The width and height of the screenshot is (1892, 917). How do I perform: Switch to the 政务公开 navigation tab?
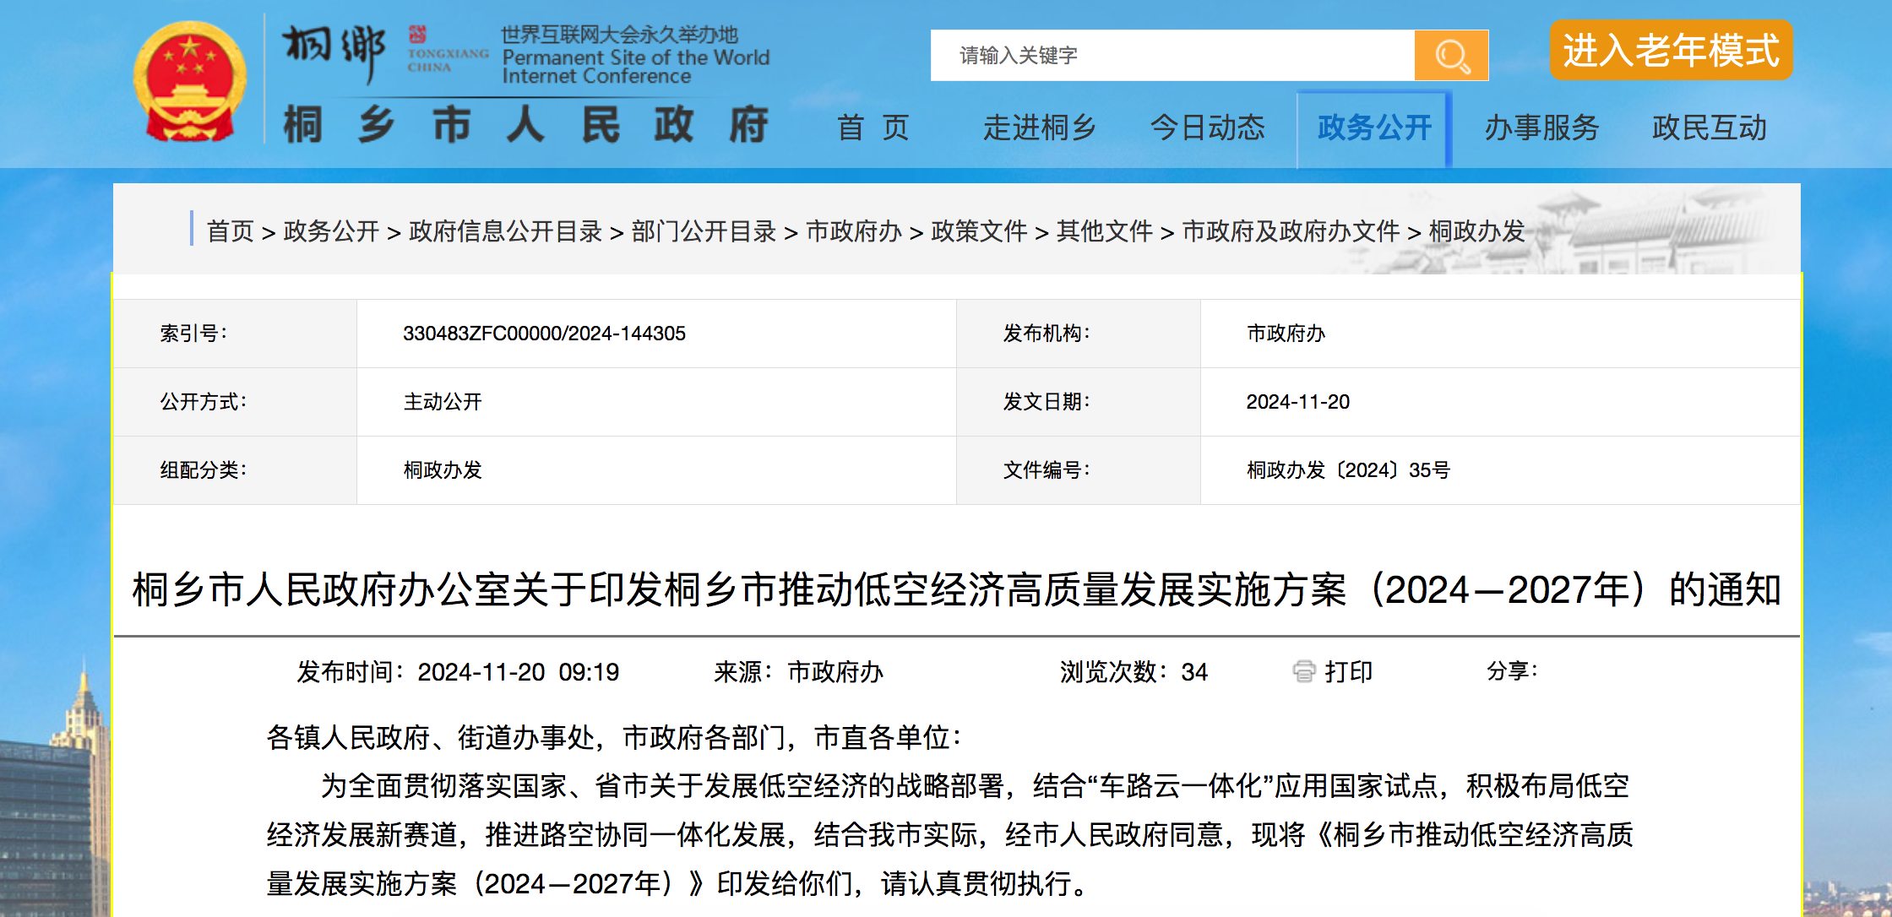[x=1373, y=128]
